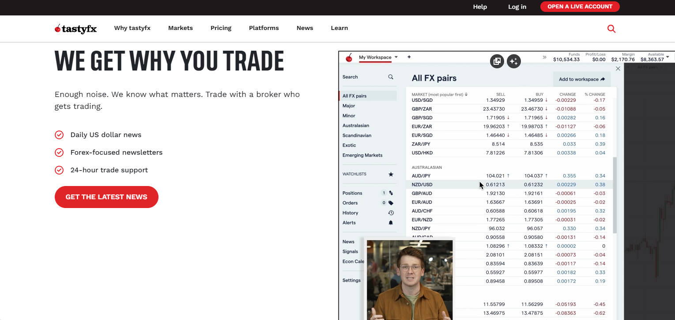Sort the market list via MARKET sort arrows
Viewport: 675px width, 320px height.
point(466,94)
